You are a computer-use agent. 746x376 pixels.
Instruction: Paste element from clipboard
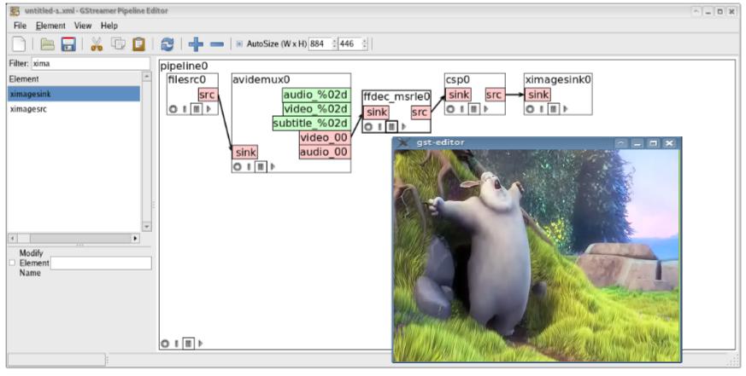pos(138,44)
